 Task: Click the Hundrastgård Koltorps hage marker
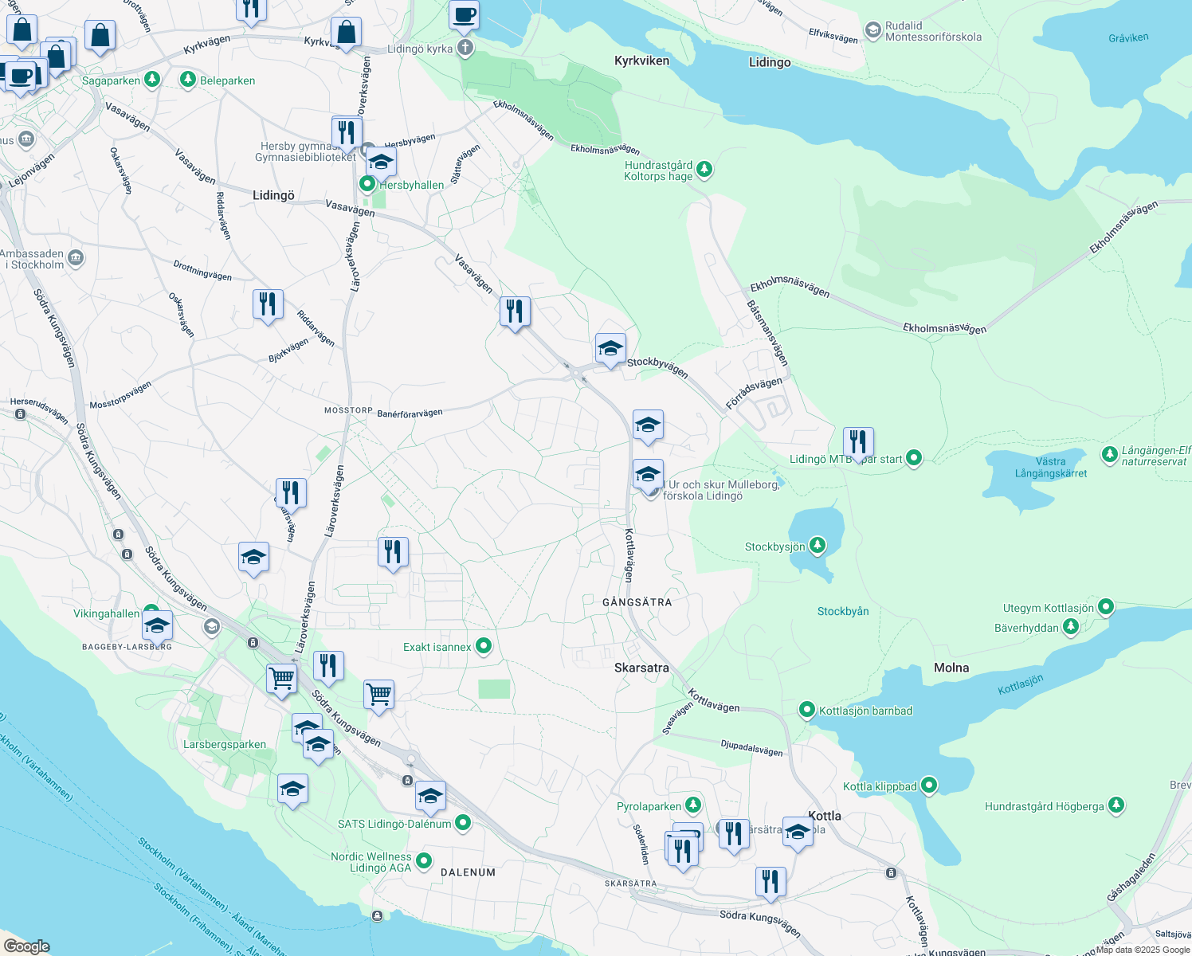pos(704,168)
